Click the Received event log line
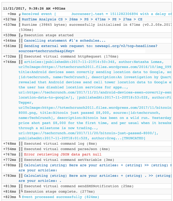Screen dimensions: 173x201 (x=96, y=14)
